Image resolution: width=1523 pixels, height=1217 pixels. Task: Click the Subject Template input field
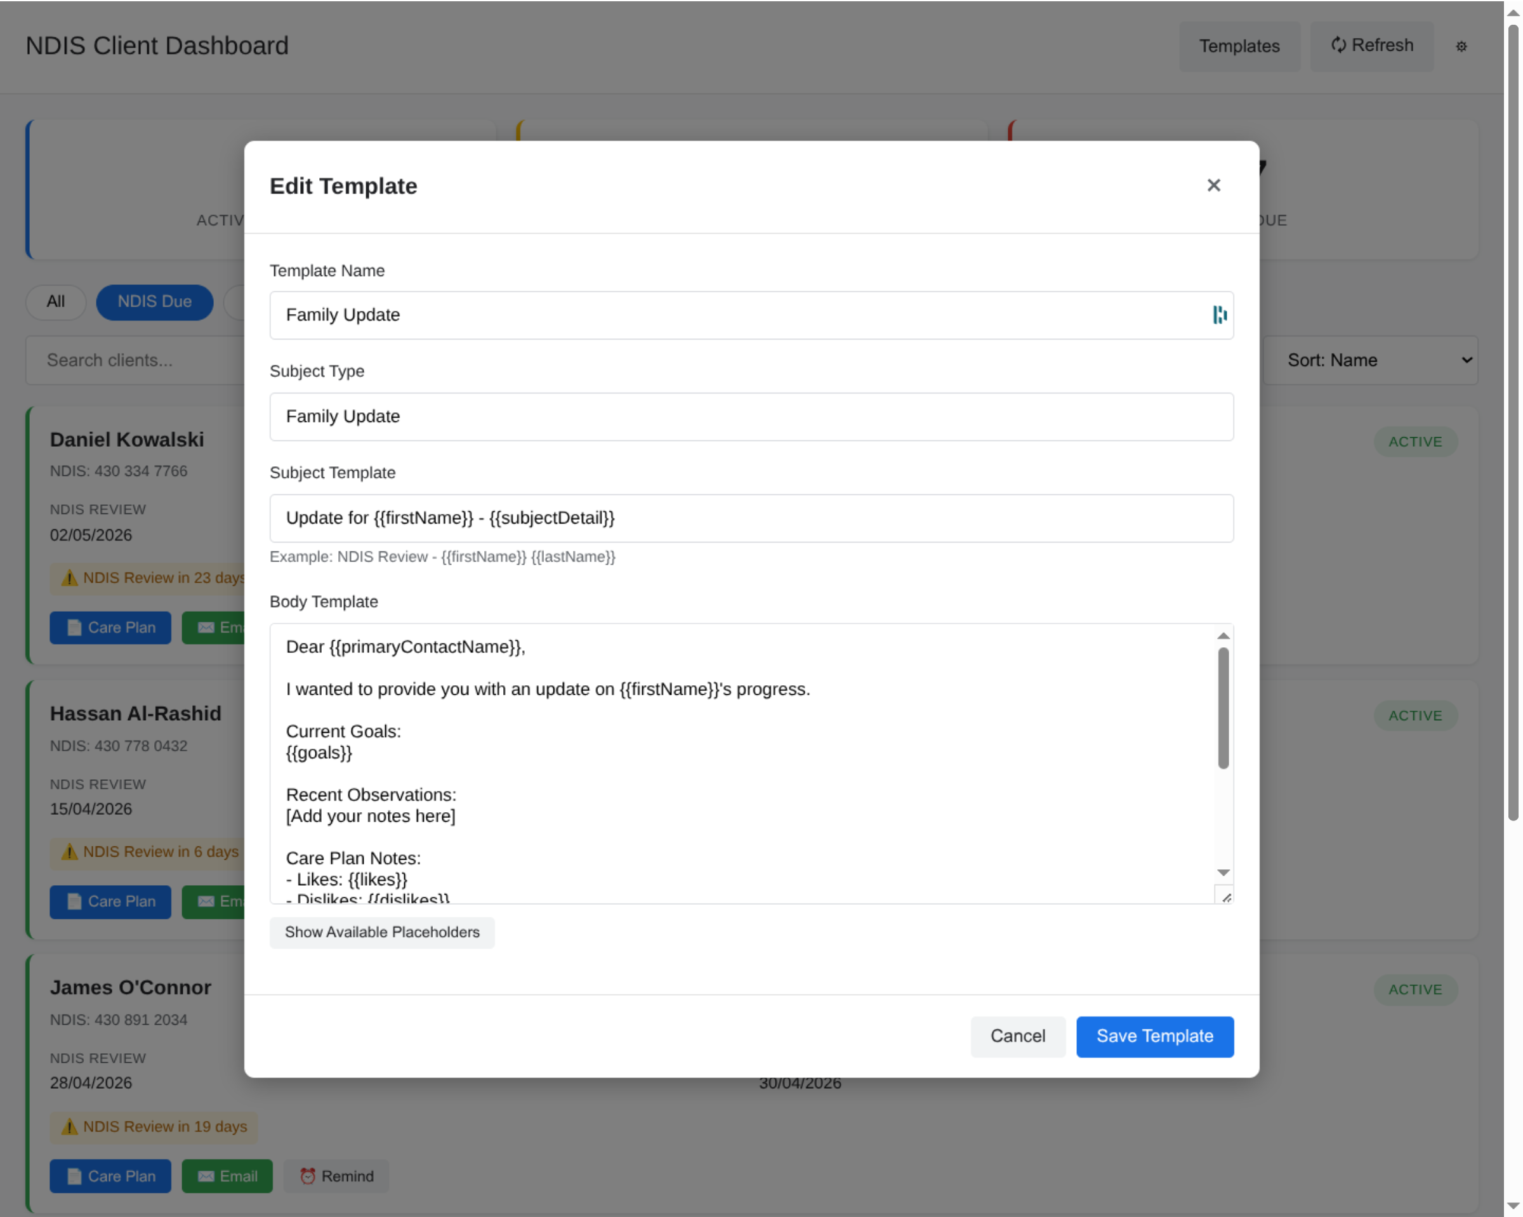tap(751, 518)
